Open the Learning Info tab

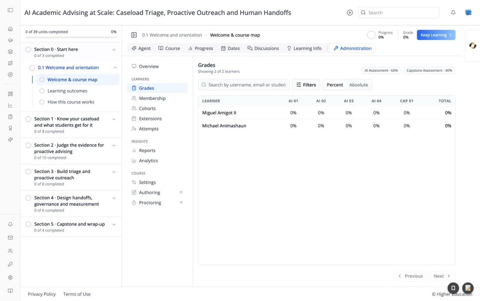[304, 48]
